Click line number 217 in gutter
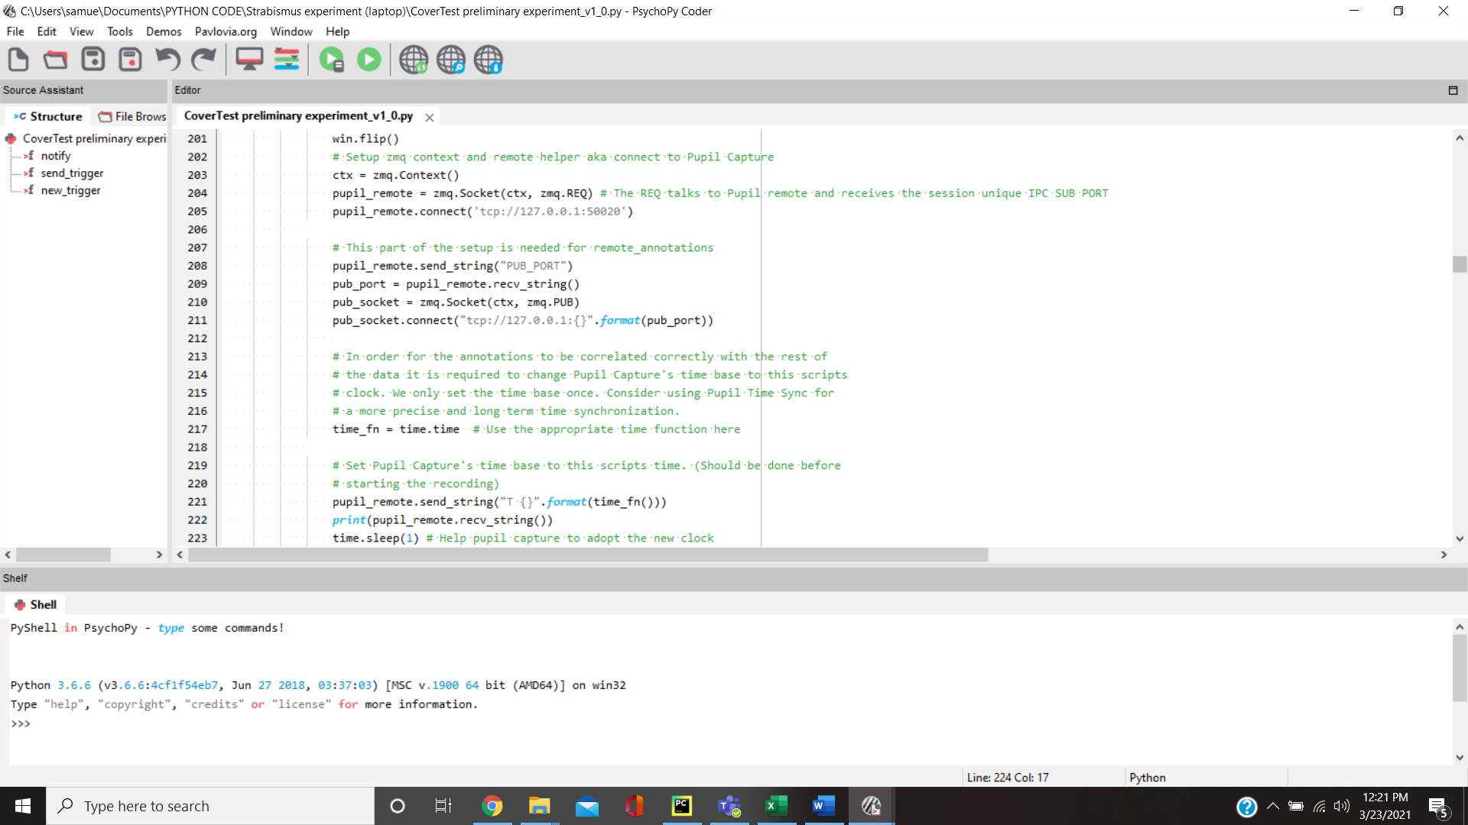The width and height of the screenshot is (1468, 825). 197,429
